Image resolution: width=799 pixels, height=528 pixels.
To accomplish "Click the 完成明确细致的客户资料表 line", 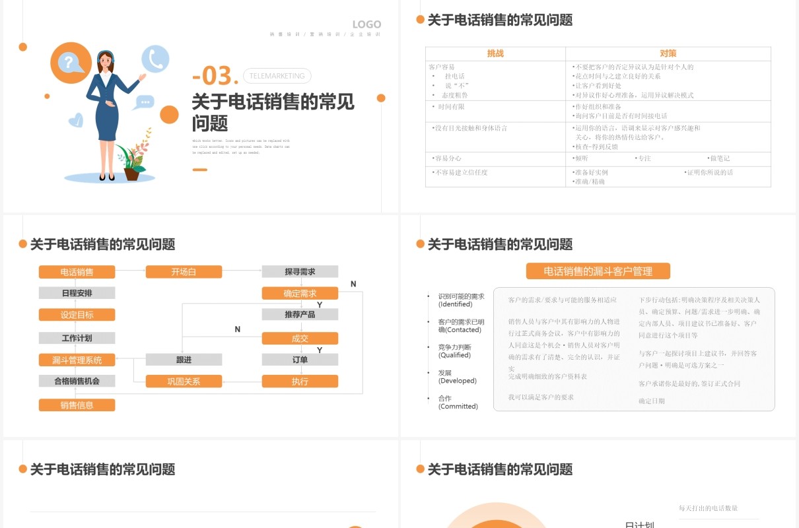I will tap(547, 377).
